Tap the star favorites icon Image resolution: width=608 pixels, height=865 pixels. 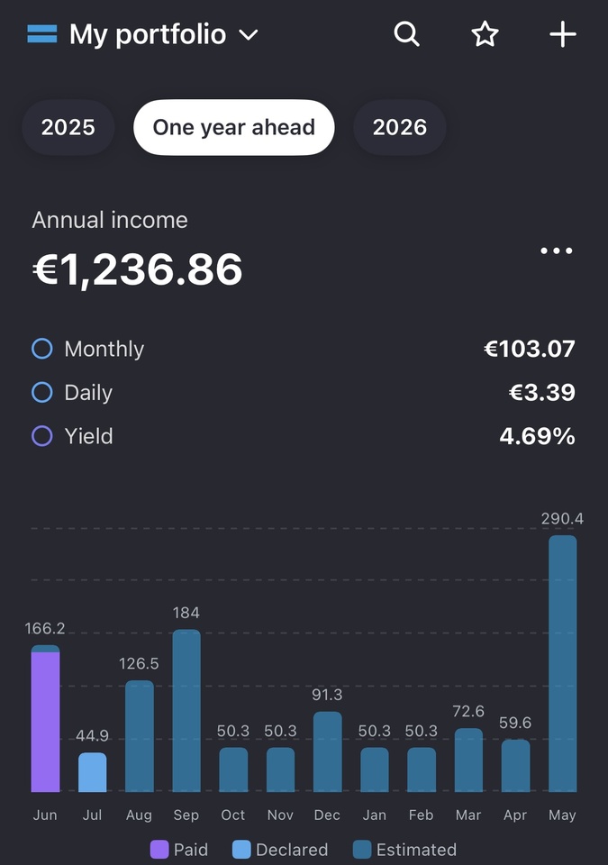[x=485, y=34]
